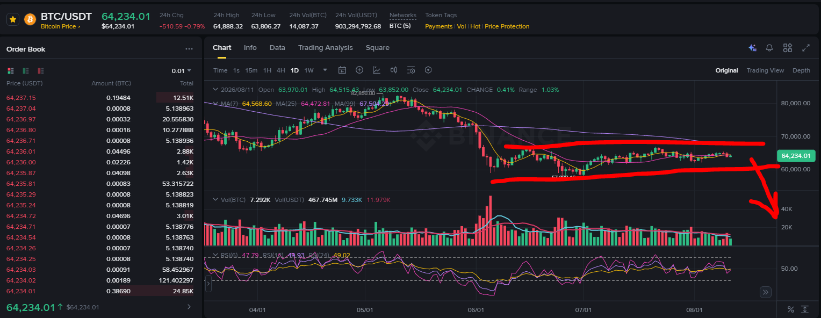The width and height of the screenshot is (821, 318).
Task: Click the Hot token tag
Action: [x=476, y=26]
